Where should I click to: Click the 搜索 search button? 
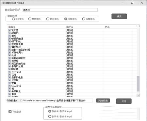119,16
